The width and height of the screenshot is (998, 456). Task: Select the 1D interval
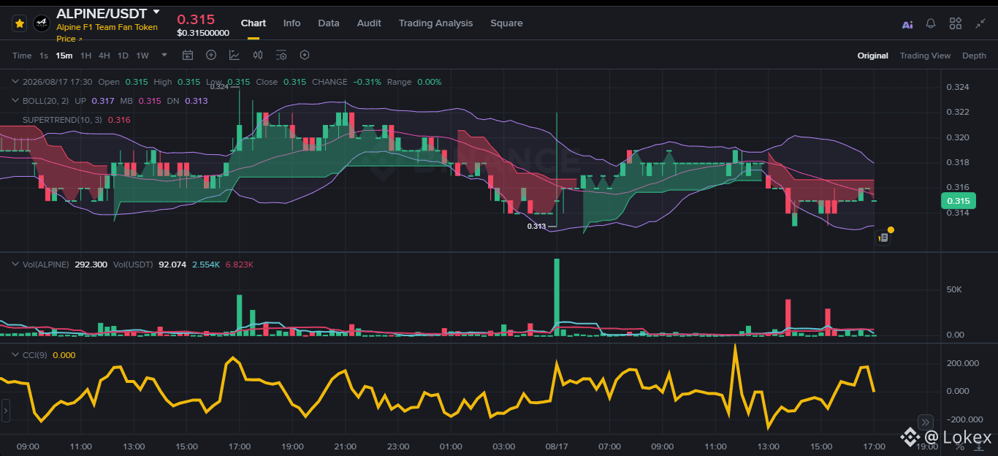[x=123, y=56]
